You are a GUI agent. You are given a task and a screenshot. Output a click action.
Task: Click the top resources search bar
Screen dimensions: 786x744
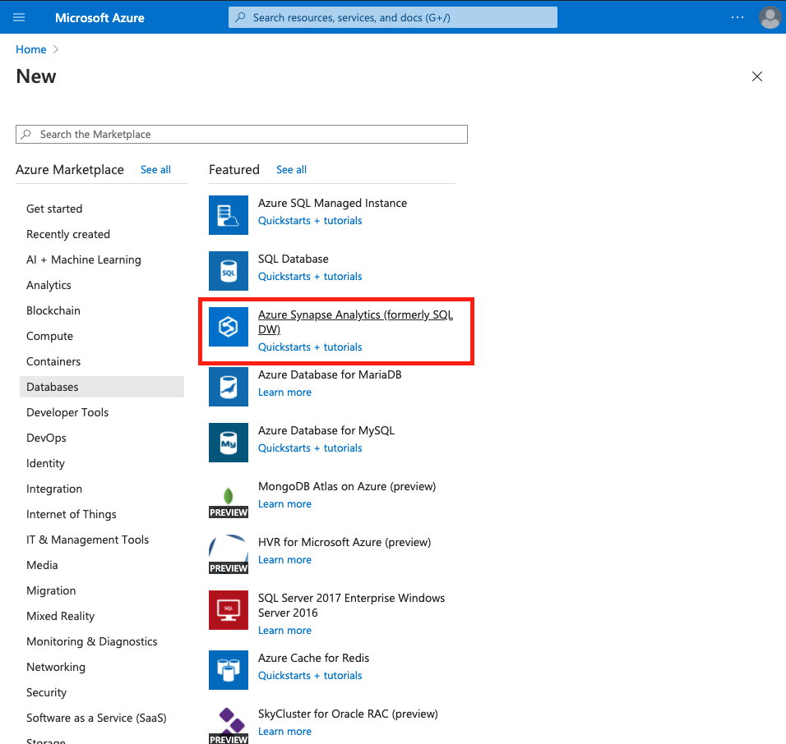click(x=392, y=17)
